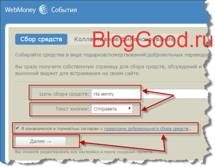Open the правилами добровольного сбора средств link
Image resolution: width=215 pixels, height=167 pixels.
[x=146, y=129]
